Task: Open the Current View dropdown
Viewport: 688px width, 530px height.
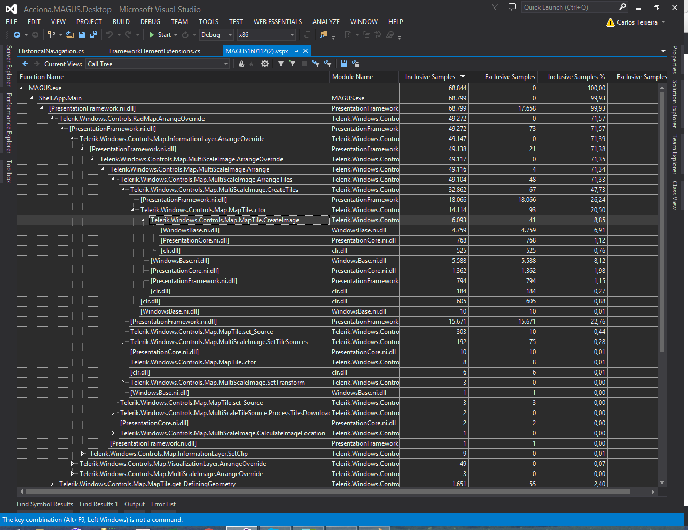Action: (158, 64)
